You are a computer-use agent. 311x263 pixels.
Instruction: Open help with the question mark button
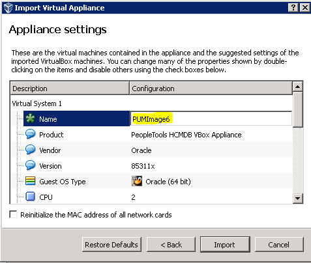click(293, 8)
